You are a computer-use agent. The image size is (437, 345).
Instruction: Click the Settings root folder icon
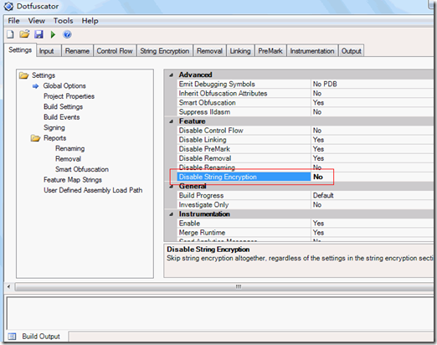24,75
